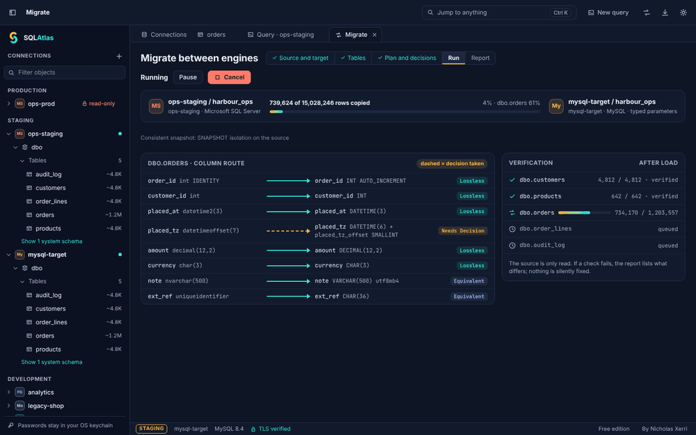
Task: Collapse the ops-staging connection tree
Action: click(x=8, y=134)
